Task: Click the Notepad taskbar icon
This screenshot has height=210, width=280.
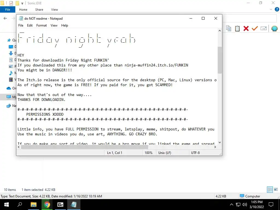Action: point(74,205)
